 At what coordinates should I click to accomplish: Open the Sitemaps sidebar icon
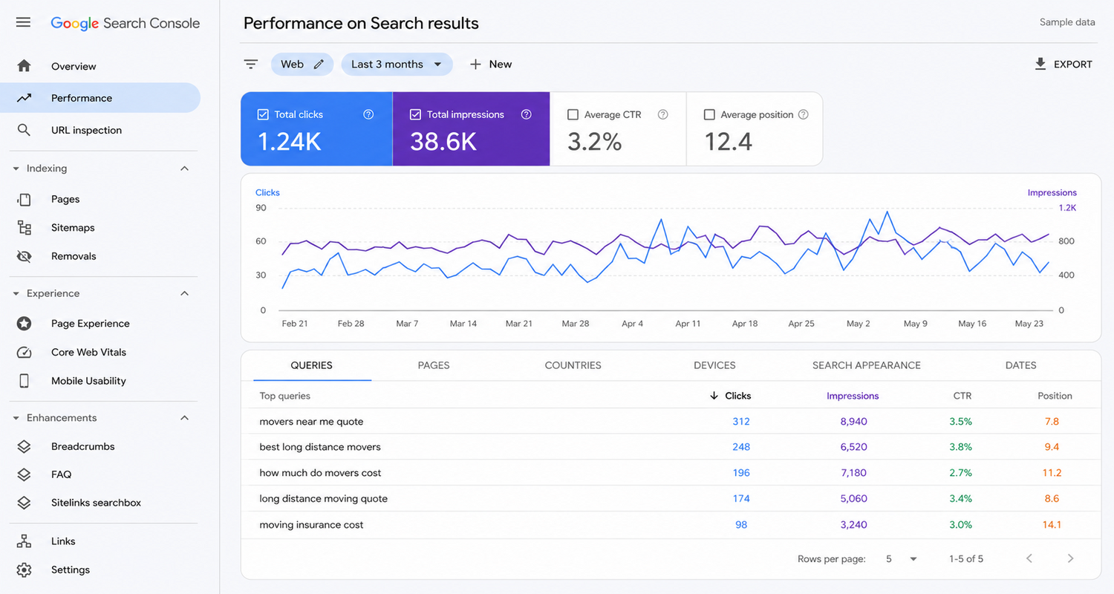coord(25,228)
